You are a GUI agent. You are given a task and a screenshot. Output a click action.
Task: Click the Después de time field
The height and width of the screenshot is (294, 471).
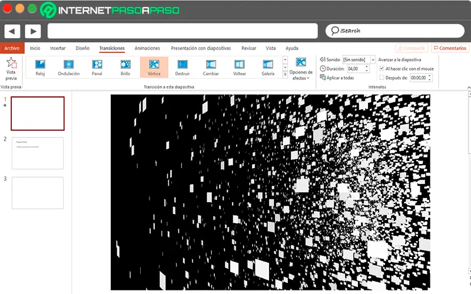419,78
